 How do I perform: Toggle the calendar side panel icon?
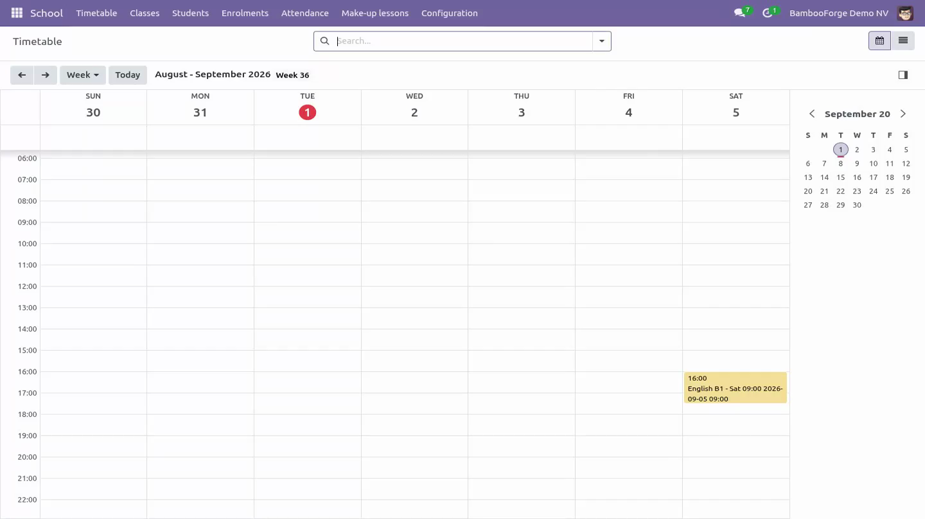903,75
